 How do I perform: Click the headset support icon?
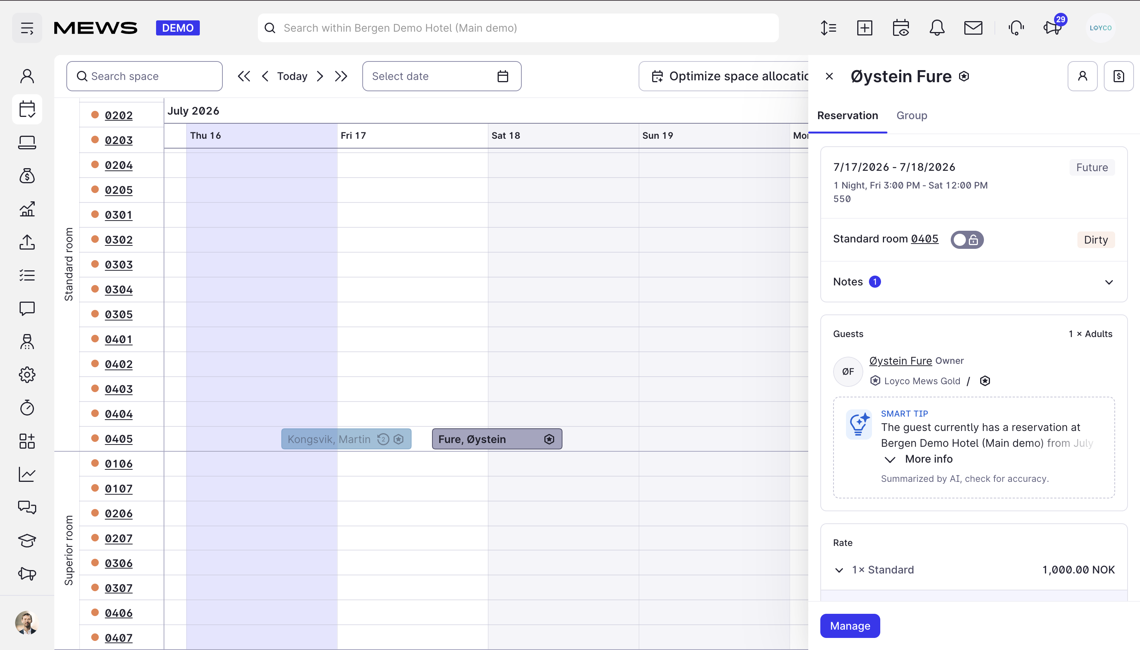tap(1016, 28)
